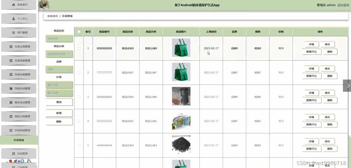Click the 报名活动管理 table icon
Image resolution: width=351 pixels, height=168 pixels.
click(11, 103)
